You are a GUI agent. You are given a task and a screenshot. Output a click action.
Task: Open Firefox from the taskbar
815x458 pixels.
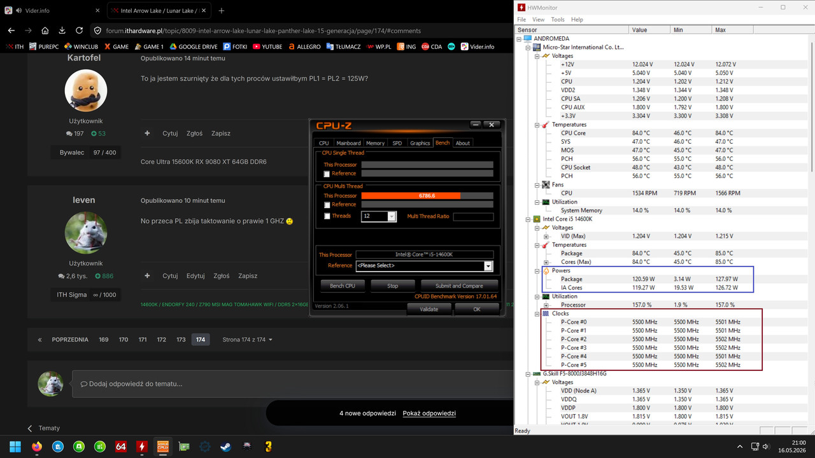pos(36,447)
